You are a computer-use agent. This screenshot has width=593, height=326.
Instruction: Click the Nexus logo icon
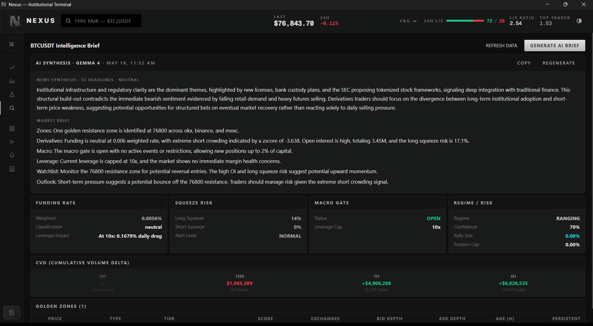coord(15,21)
